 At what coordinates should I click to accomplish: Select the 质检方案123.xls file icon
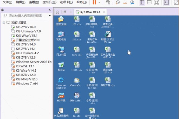[x=108, y=68]
